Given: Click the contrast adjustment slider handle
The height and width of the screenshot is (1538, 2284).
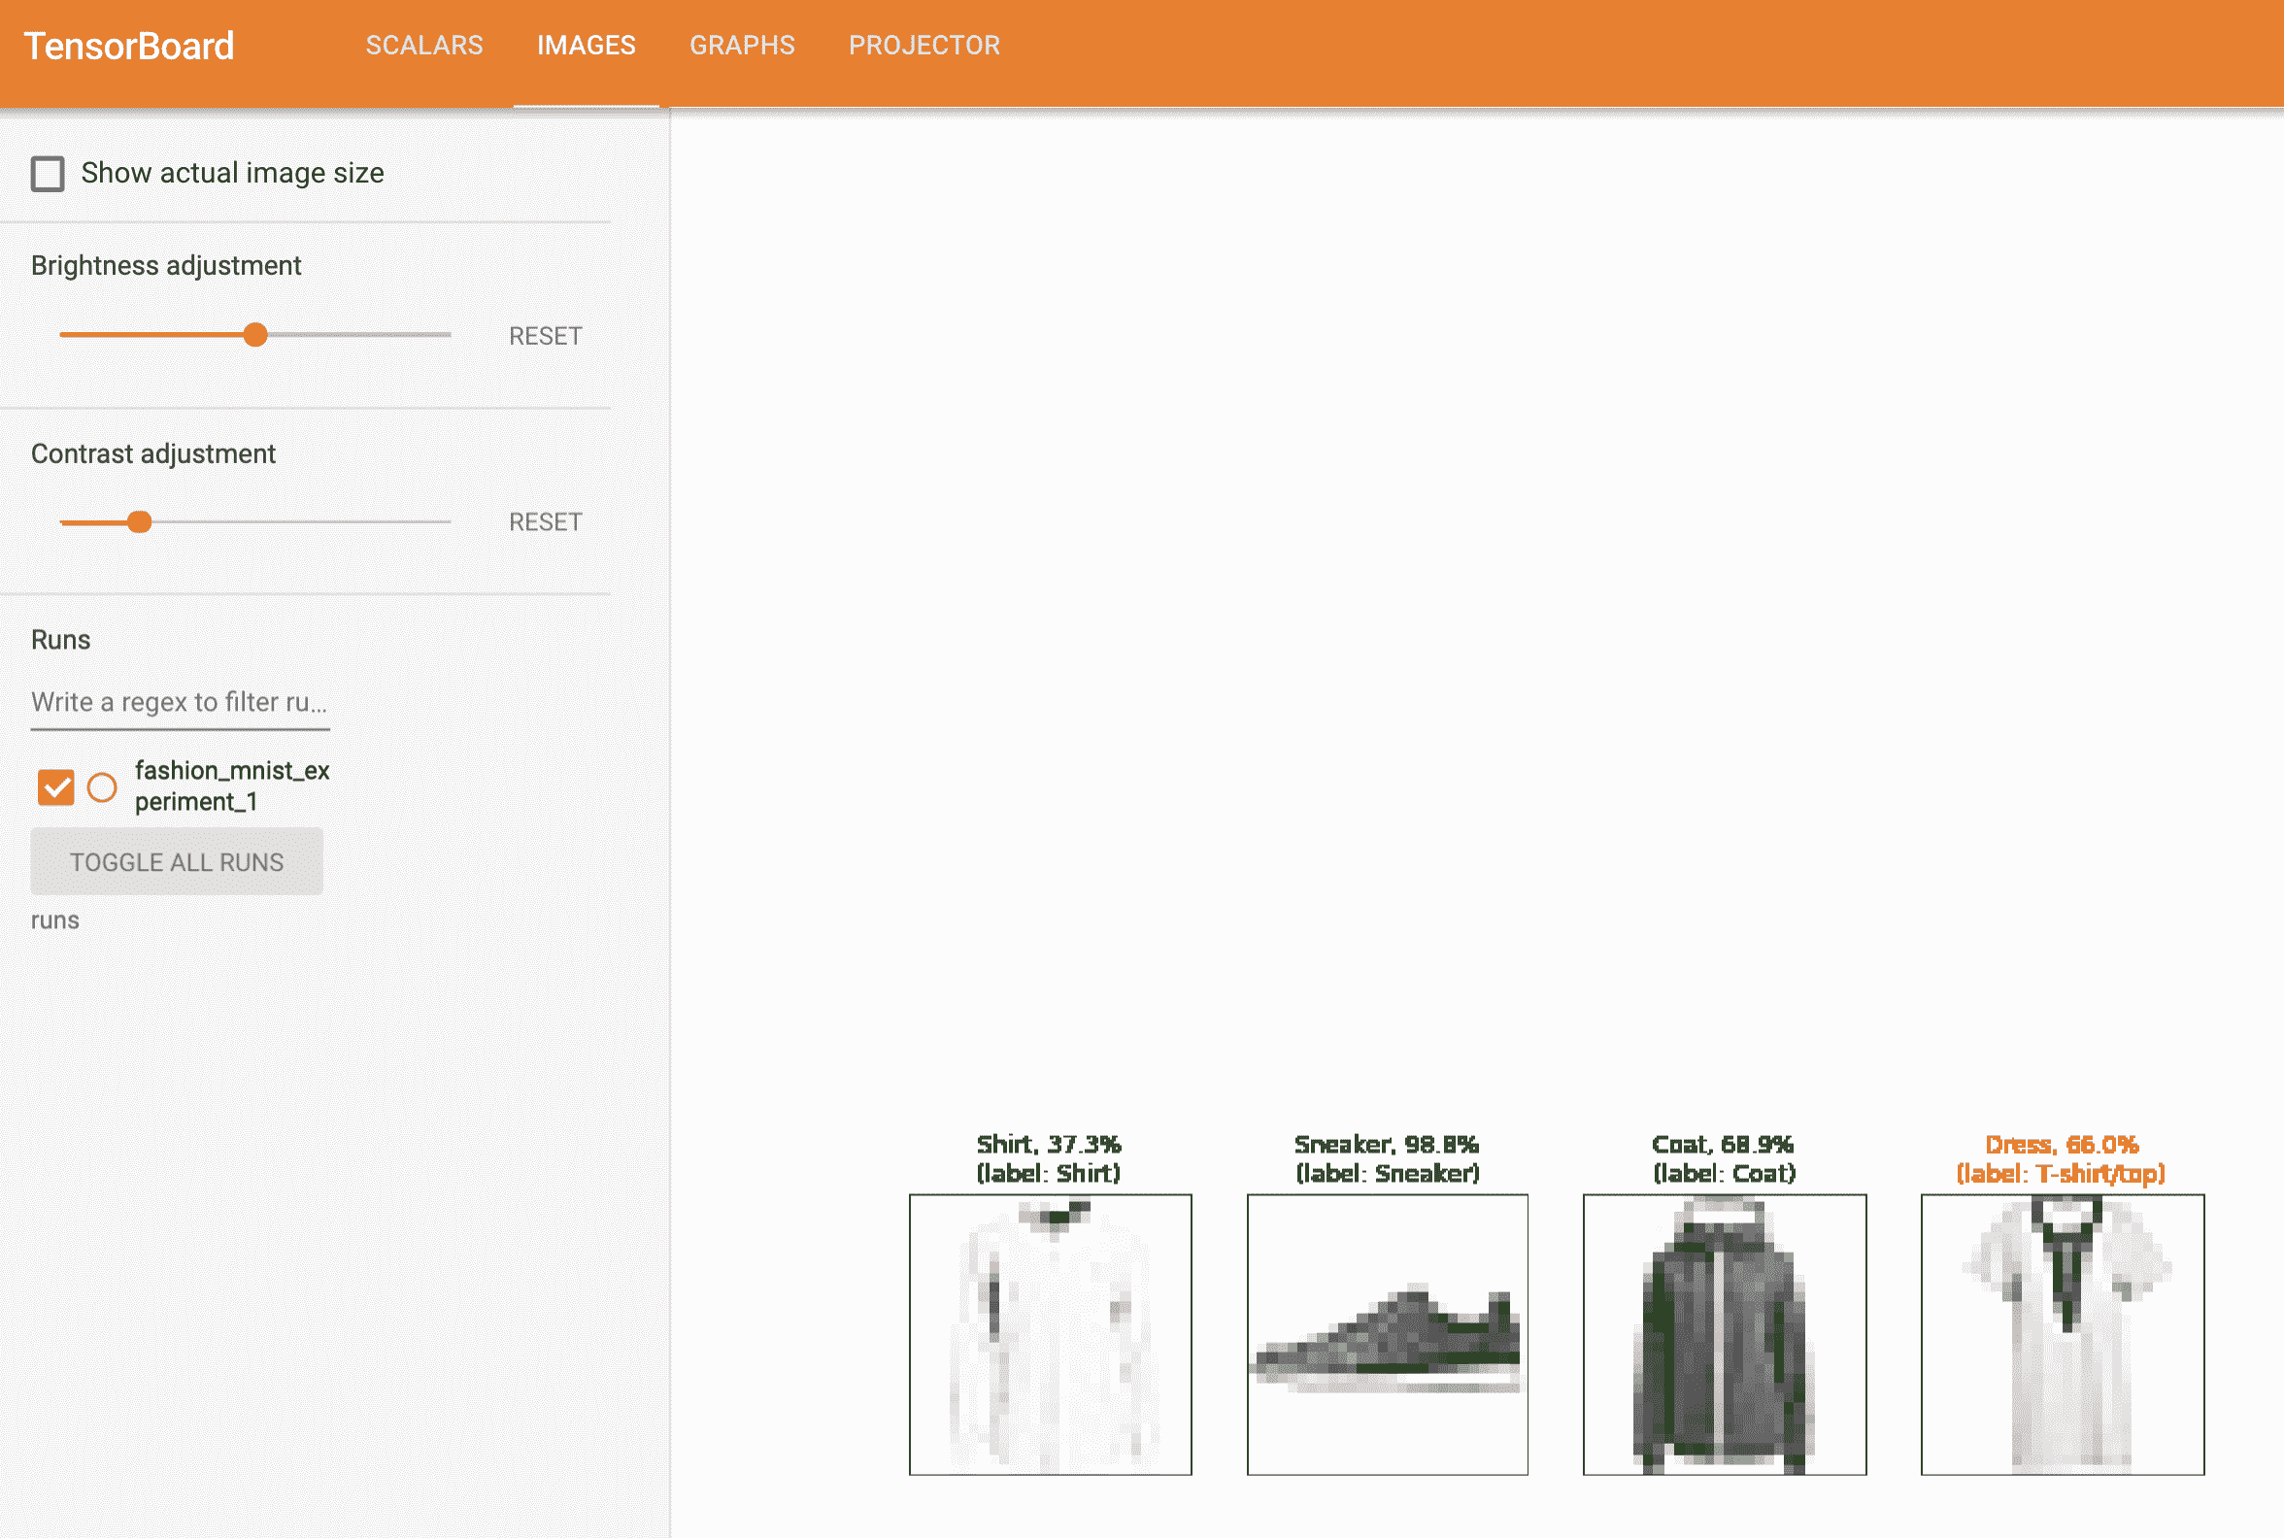Looking at the screenshot, I should pos(141,521).
